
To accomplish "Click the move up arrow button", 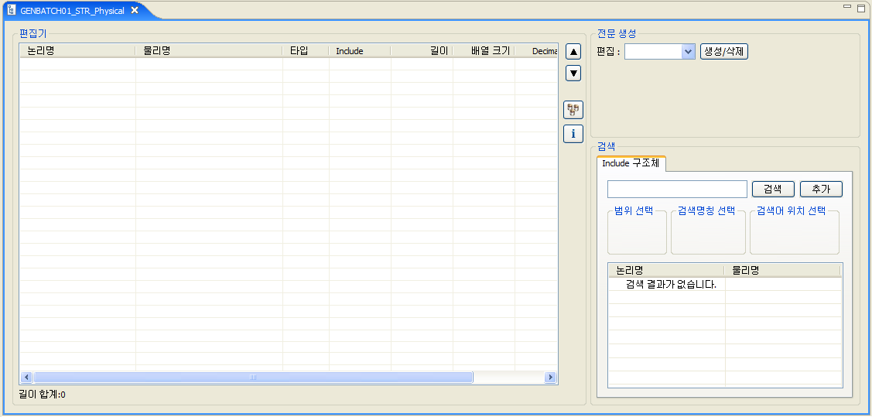I will pyautogui.click(x=573, y=52).
